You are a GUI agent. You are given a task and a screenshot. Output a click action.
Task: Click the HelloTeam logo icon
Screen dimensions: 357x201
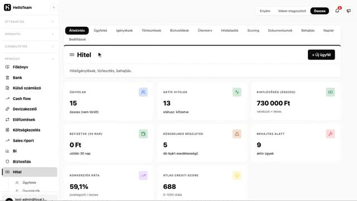(x=7, y=7)
